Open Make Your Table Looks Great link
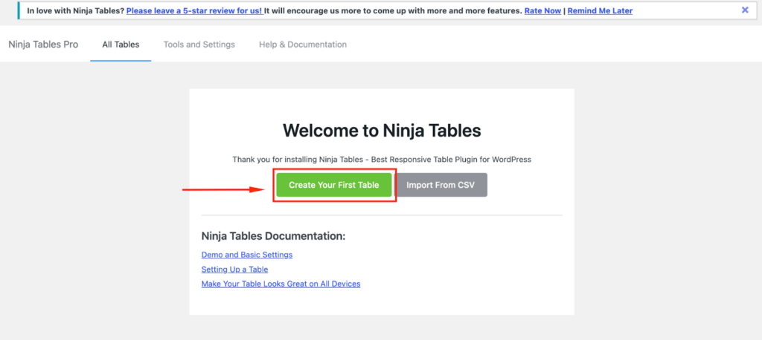 pyautogui.click(x=281, y=284)
